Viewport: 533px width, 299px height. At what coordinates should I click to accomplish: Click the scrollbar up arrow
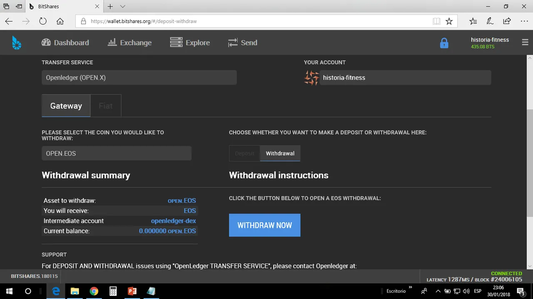tap(530, 59)
